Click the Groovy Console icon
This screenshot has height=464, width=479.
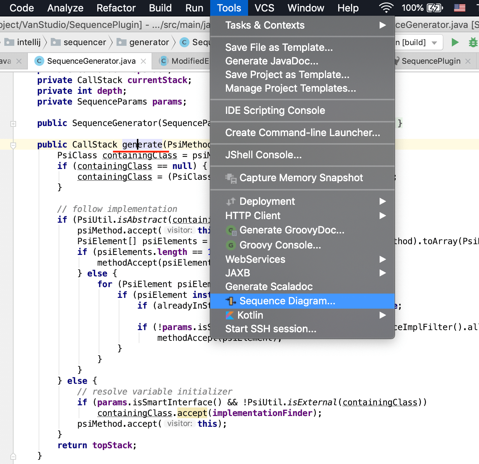[231, 245]
